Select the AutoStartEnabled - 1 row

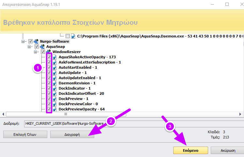pyautogui.click(x=78, y=67)
